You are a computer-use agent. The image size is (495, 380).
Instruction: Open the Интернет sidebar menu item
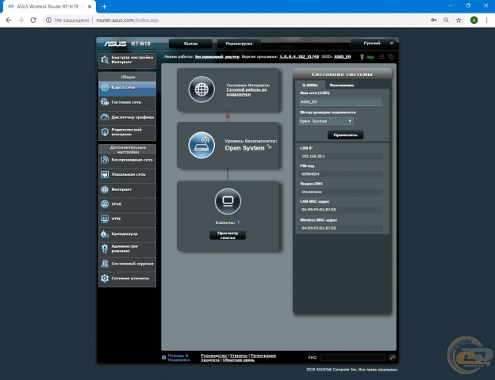click(127, 190)
